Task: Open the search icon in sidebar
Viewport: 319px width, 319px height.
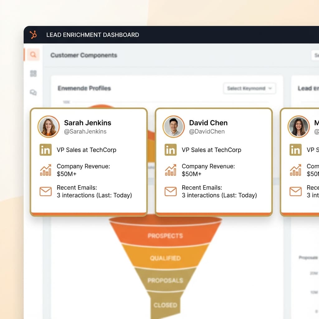Action: coord(33,55)
